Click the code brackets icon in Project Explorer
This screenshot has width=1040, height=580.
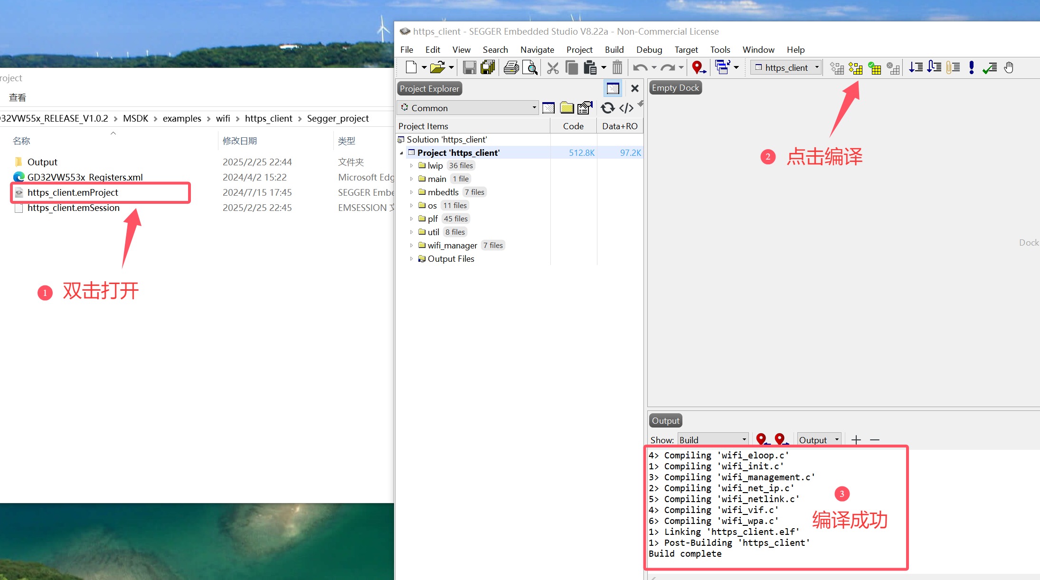626,108
